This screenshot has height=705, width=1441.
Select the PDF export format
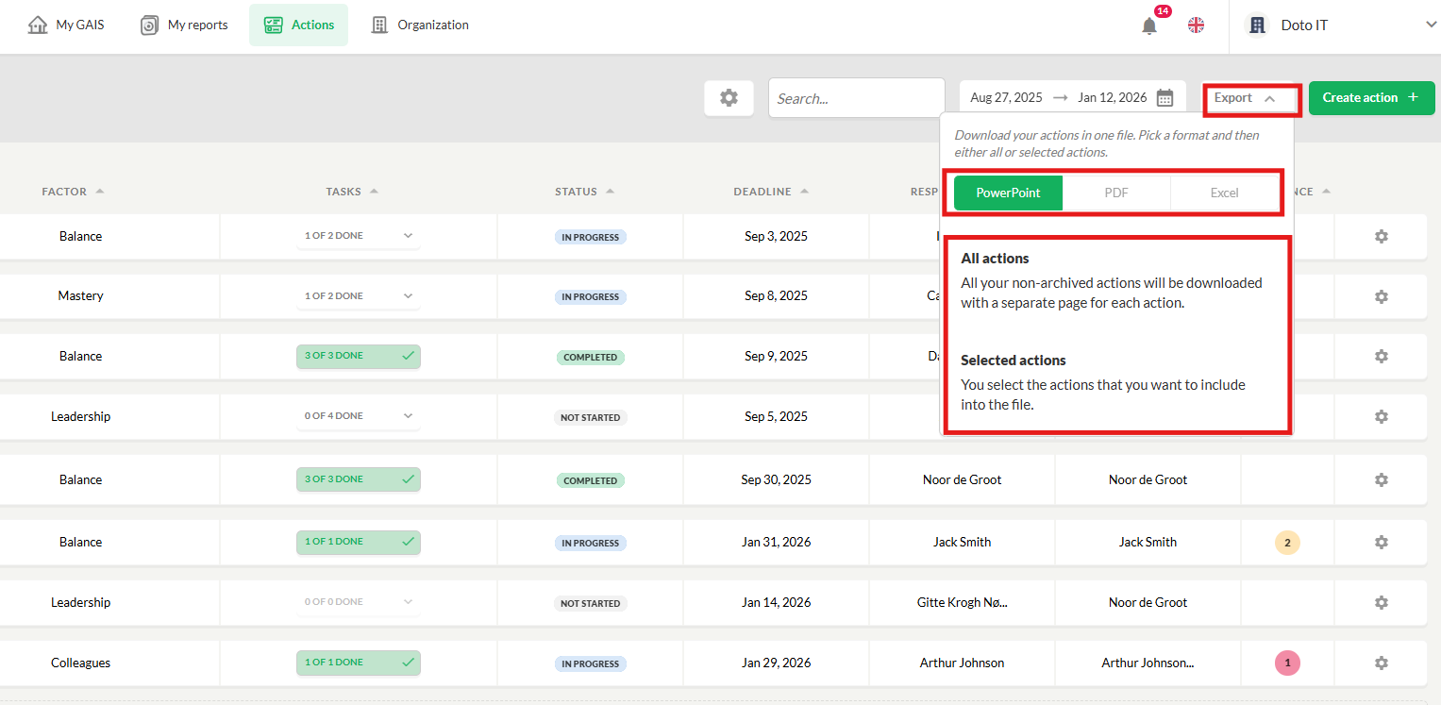tap(1116, 193)
